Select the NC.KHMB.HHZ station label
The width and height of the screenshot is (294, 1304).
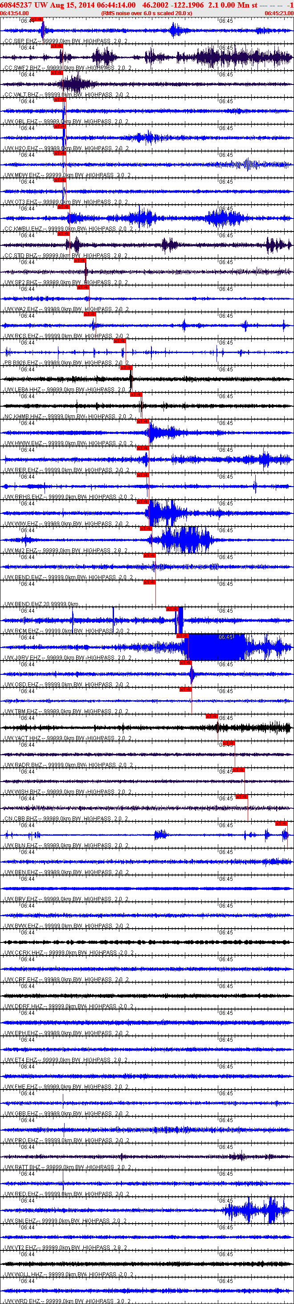68,416
